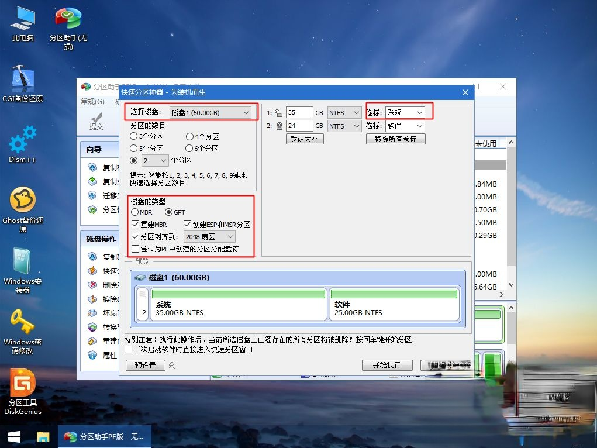Image resolution: width=597 pixels, height=448 pixels.
Task: Expand the 2048扇区 alignment dropdown
Action: [x=209, y=236]
